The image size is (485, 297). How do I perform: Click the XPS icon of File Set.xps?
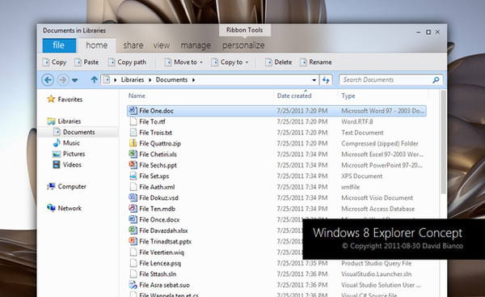133,176
